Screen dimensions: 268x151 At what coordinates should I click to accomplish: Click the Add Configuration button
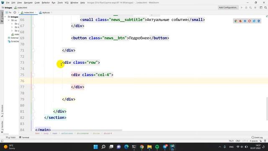[x=228, y=8]
